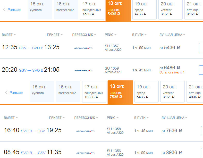
Task: Click the Aeroflot logo for flight SU 1356
Action: pos(86,153)
